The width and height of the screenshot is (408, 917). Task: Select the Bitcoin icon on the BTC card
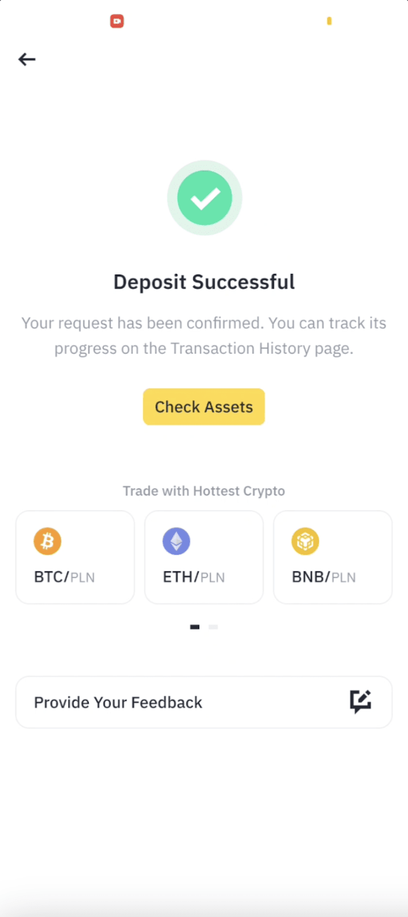pos(47,540)
